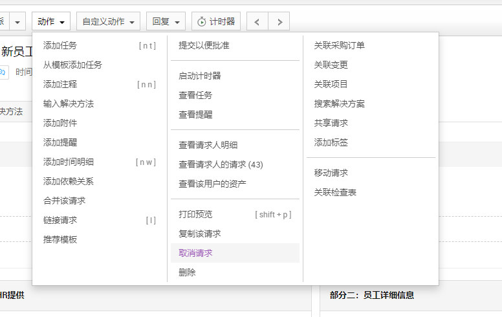Click 合并该请求 menu item

coord(64,201)
